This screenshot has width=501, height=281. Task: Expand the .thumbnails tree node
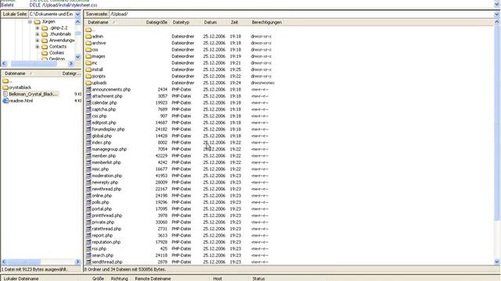coord(38,34)
